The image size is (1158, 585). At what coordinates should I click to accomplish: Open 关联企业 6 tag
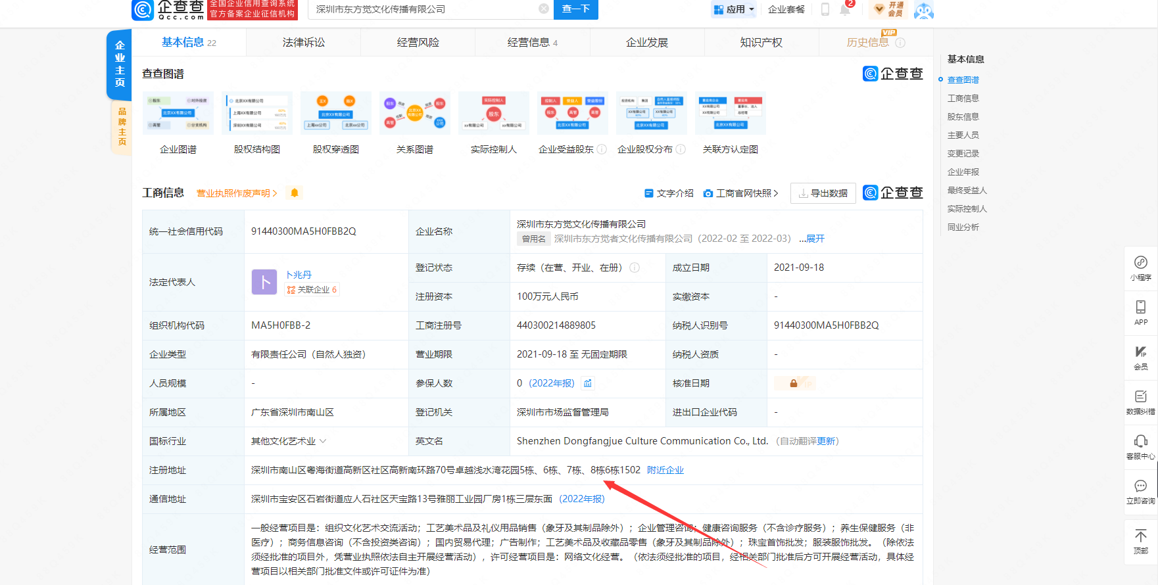[312, 290]
